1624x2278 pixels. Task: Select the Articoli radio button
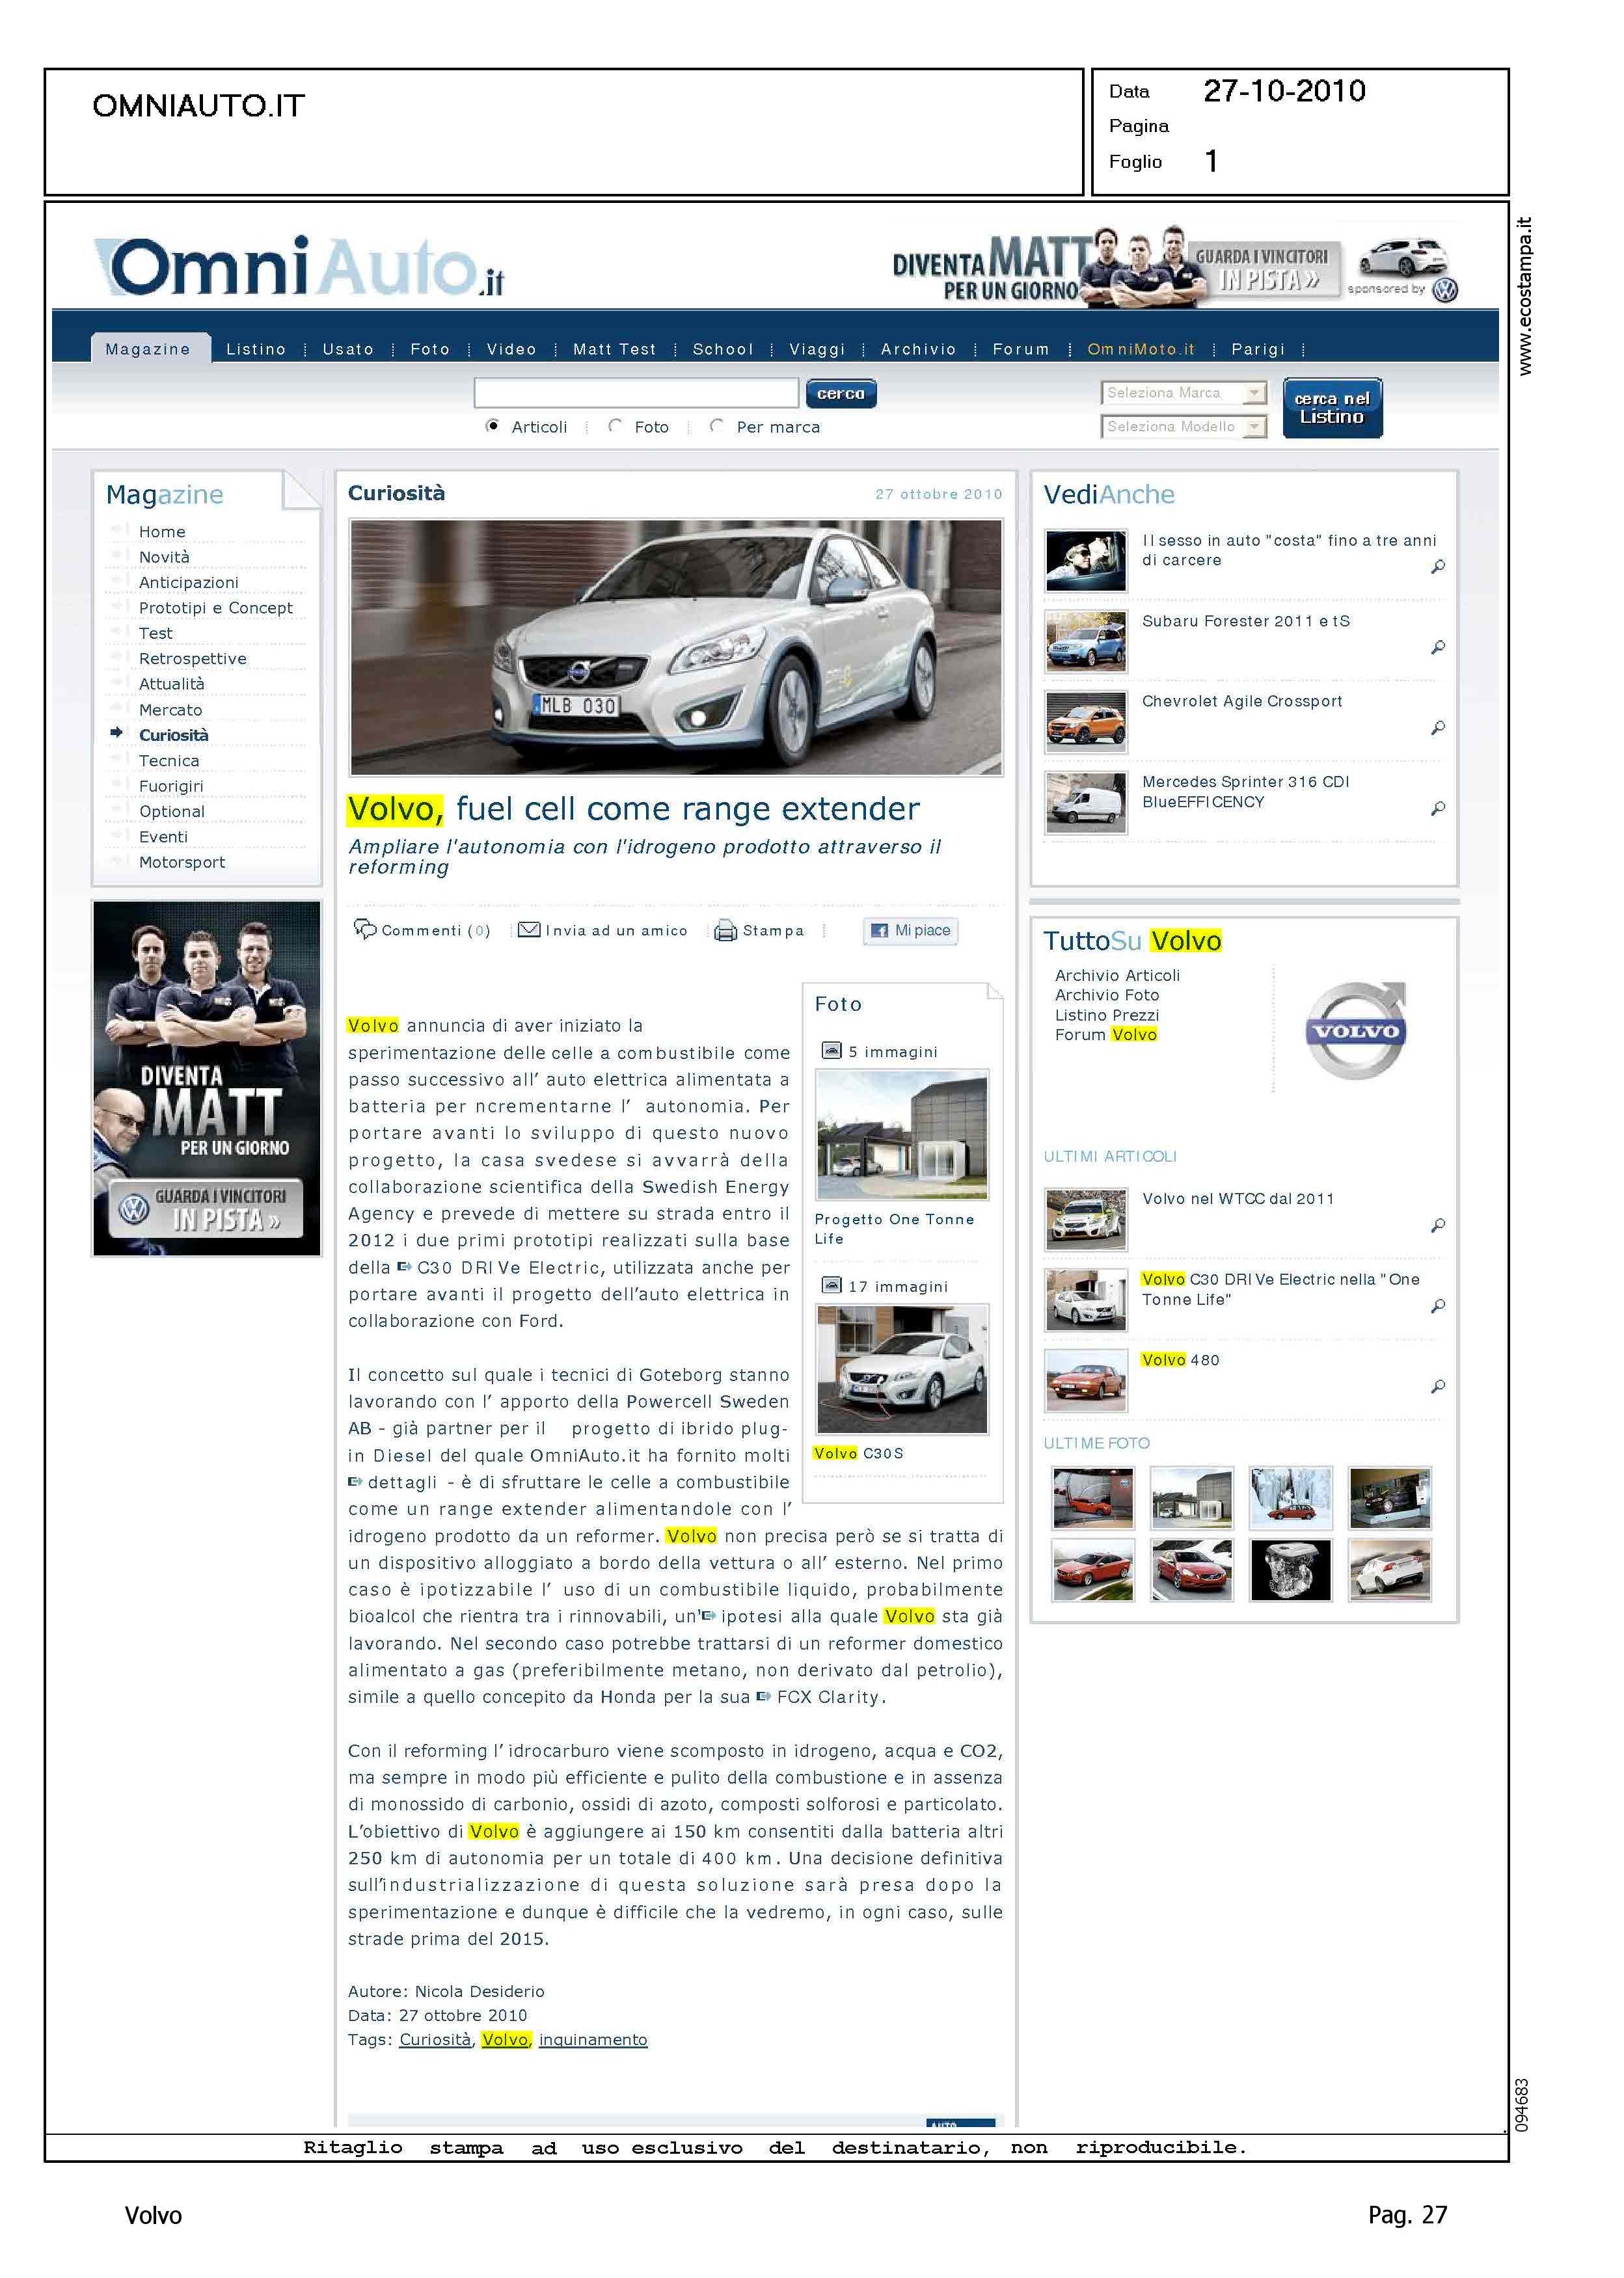click(492, 426)
